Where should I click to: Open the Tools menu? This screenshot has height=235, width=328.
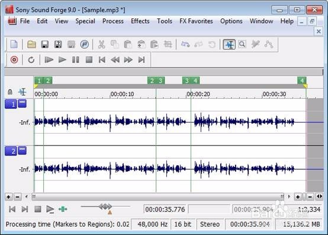[165, 21]
